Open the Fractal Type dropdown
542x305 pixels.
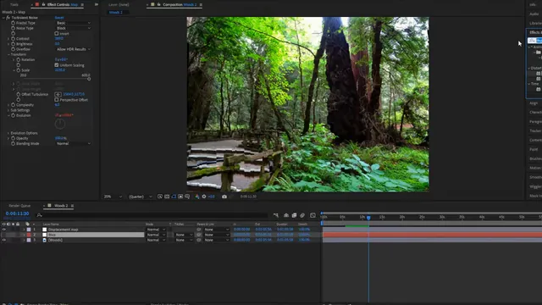tap(74, 23)
